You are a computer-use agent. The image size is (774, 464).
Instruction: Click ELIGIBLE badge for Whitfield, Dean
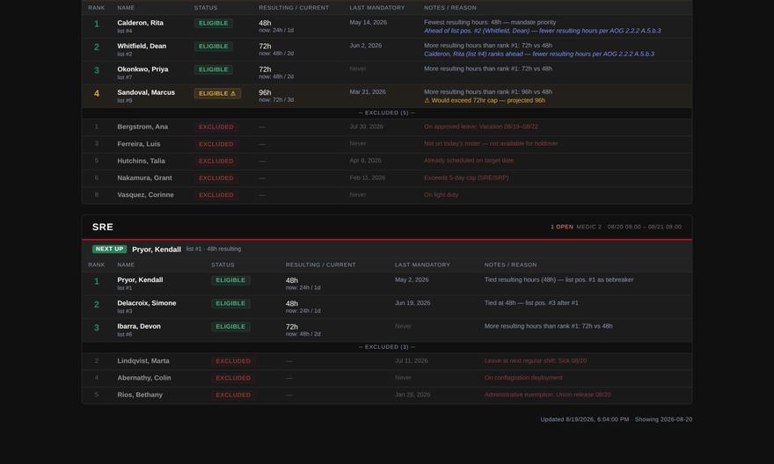(213, 47)
